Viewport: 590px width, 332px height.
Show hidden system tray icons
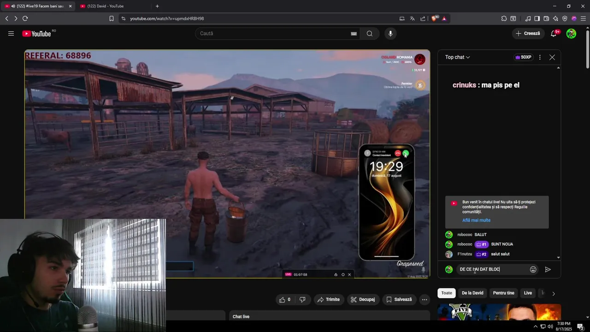click(535, 326)
